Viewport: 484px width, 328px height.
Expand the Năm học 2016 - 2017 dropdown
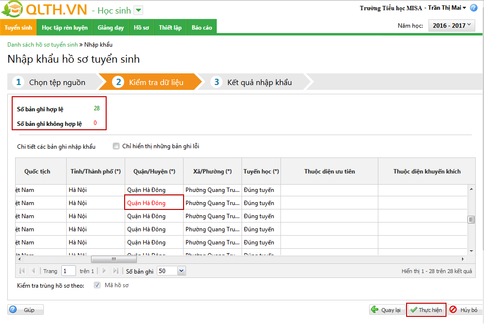tap(451, 26)
